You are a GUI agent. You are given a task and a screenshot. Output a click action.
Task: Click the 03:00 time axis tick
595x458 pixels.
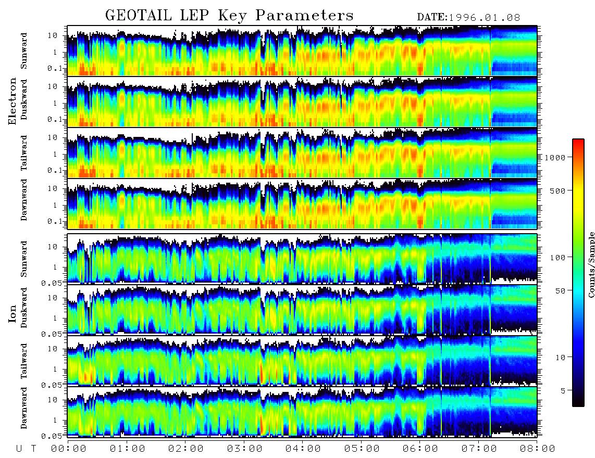point(245,449)
